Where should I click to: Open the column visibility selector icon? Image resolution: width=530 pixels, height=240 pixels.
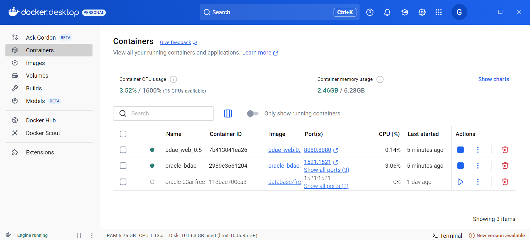coord(228,114)
